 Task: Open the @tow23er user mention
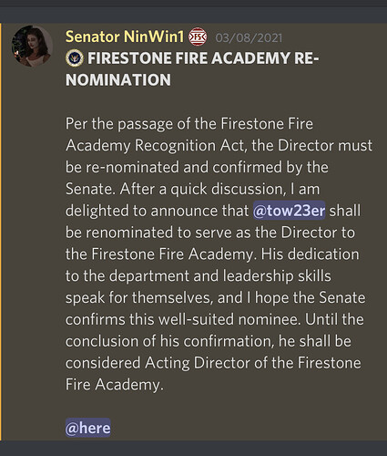click(x=290, y=211)
